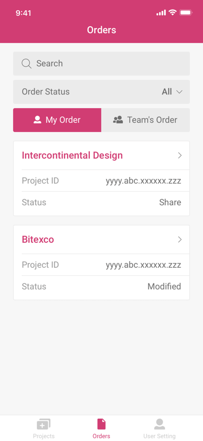Tap the Orders document icon
Viewport: 203px width, 441px height.
pyautogui.click(x=102, y=424)
